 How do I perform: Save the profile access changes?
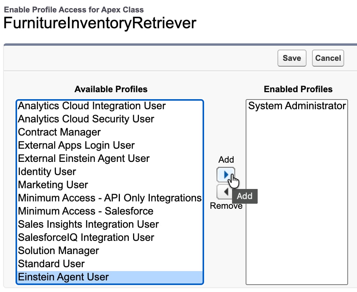[292, 58]
